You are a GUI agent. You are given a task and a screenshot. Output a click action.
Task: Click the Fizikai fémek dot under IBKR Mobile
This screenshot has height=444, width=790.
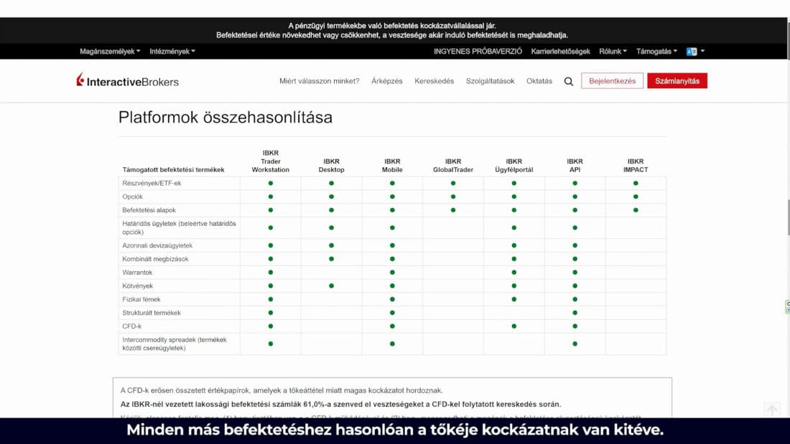pos(392,299)
